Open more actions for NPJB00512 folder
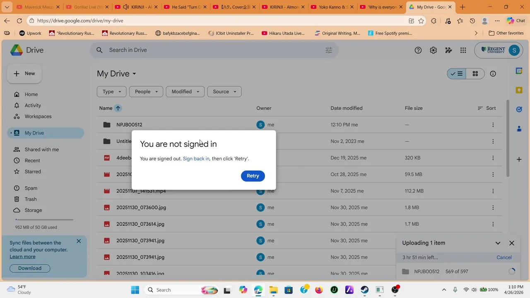The width and height of the screenshot is (530, 298). coord(493,125)
